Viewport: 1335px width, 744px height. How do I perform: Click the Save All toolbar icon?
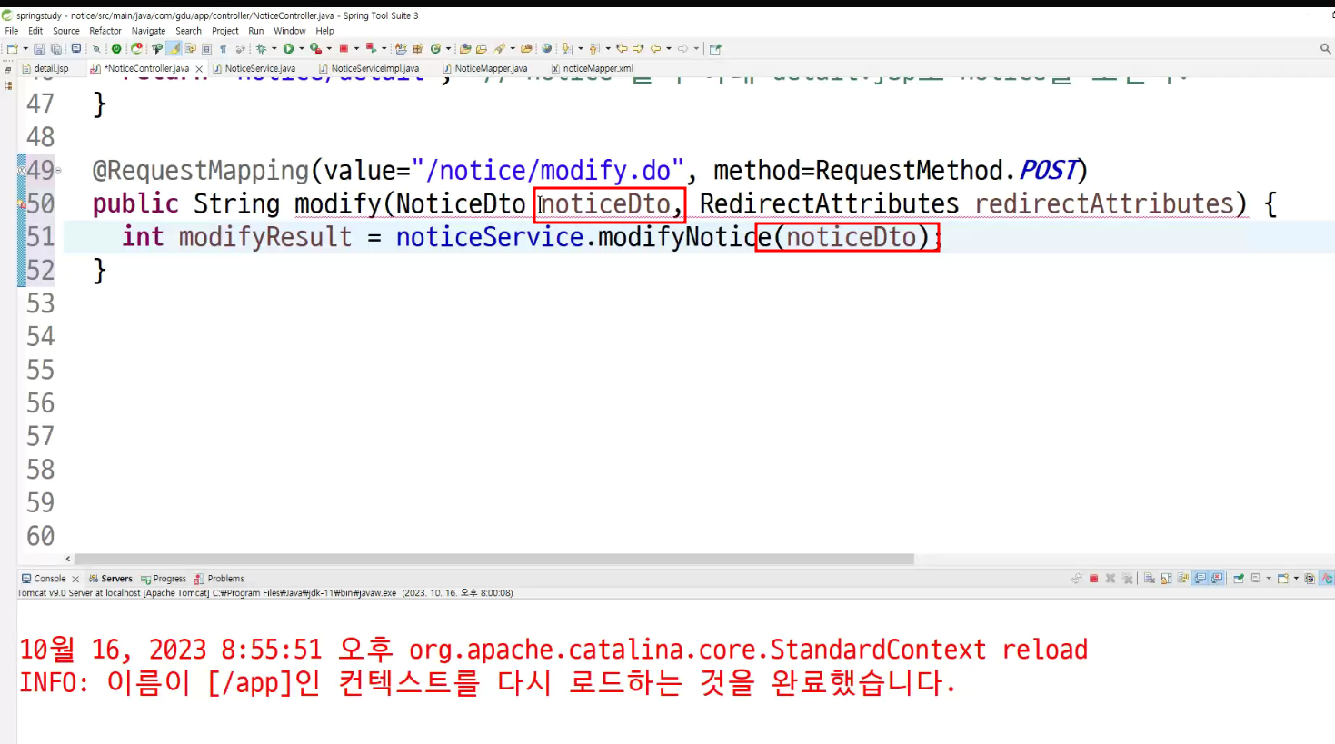coord(56,48)
